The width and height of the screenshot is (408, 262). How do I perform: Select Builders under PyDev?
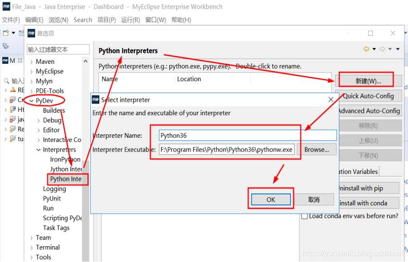pos(54,110)
